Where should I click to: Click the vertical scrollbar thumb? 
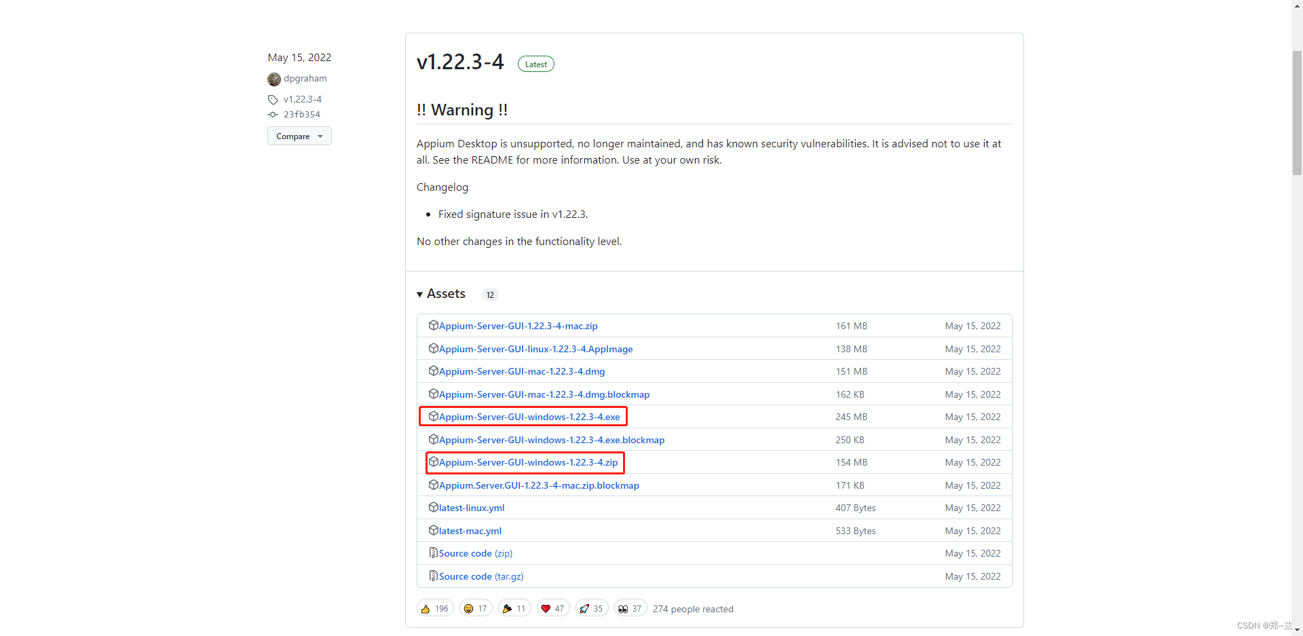1297,112
